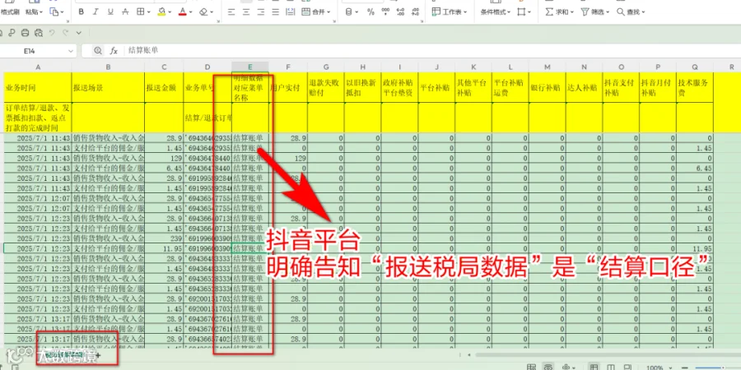This screenshot has width=741, height=370.
Task: Click the 技术服务费 header cell
Action: pos(695,87)
